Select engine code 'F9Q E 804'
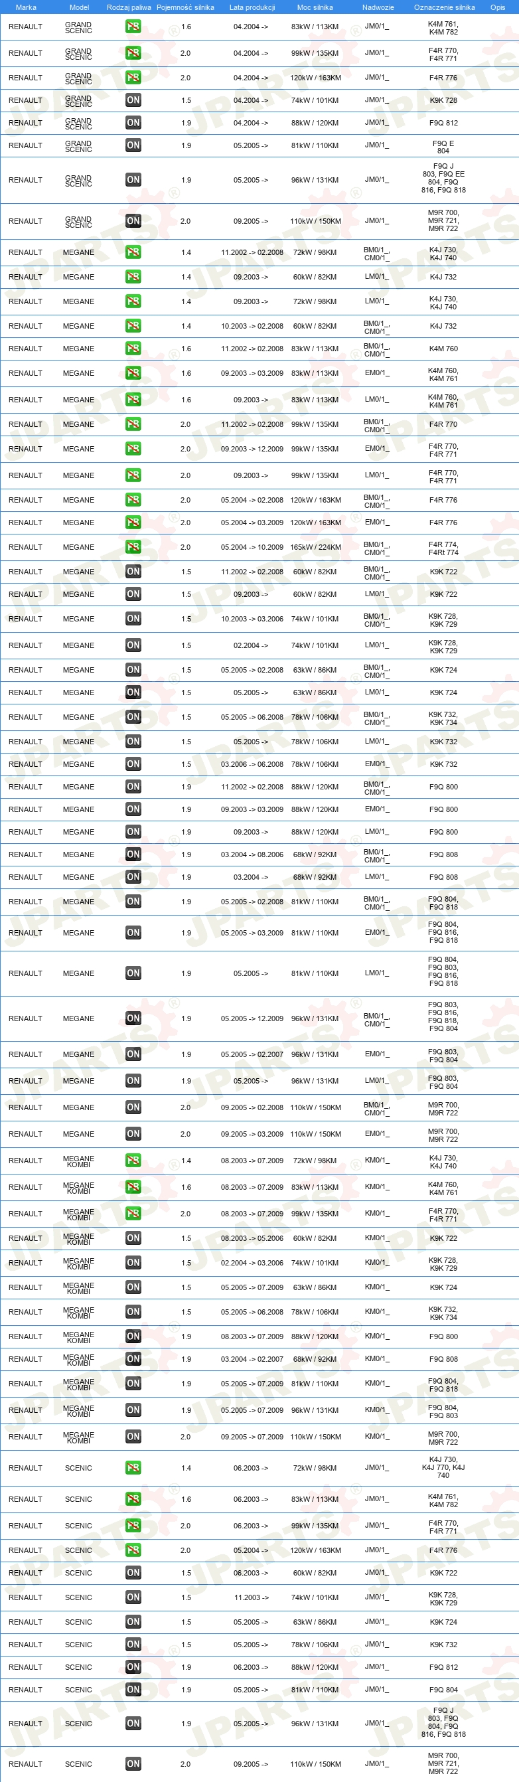519x1782 pixels. pos(443,147)
